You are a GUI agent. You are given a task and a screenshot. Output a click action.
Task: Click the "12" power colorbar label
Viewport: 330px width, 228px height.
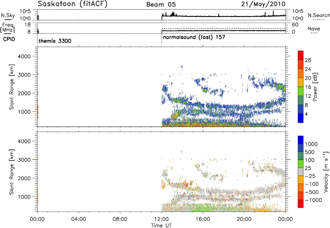(308, 96)
